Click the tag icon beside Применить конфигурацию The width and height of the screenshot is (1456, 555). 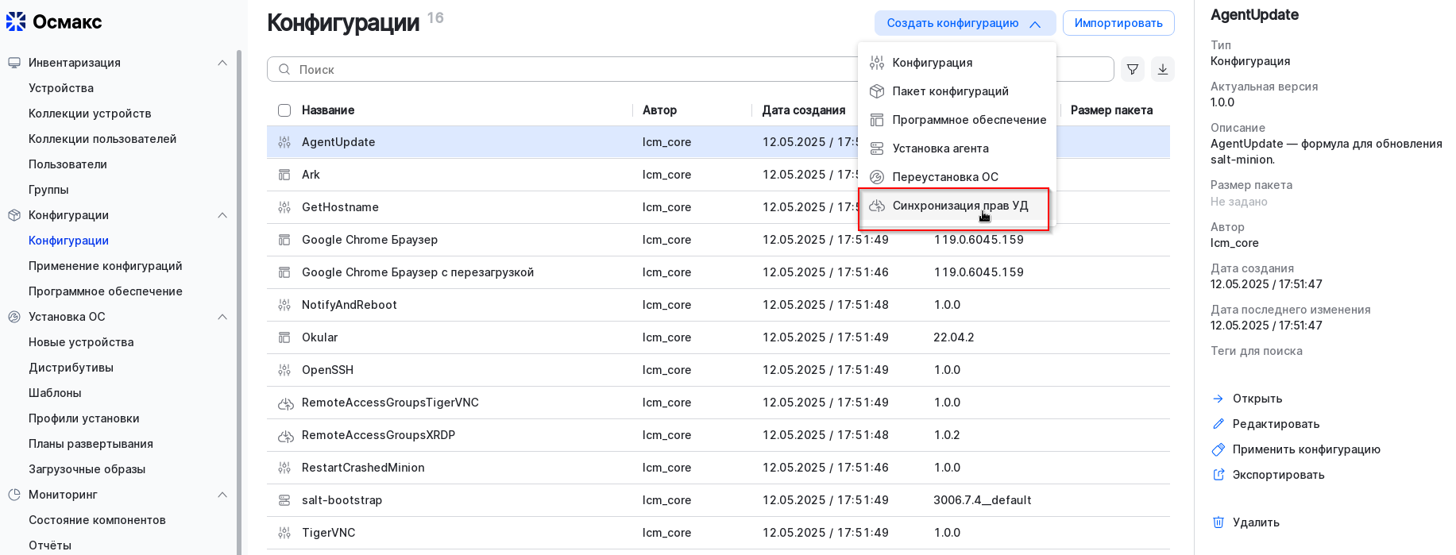pyautogui.click(x=1218, y=449)
